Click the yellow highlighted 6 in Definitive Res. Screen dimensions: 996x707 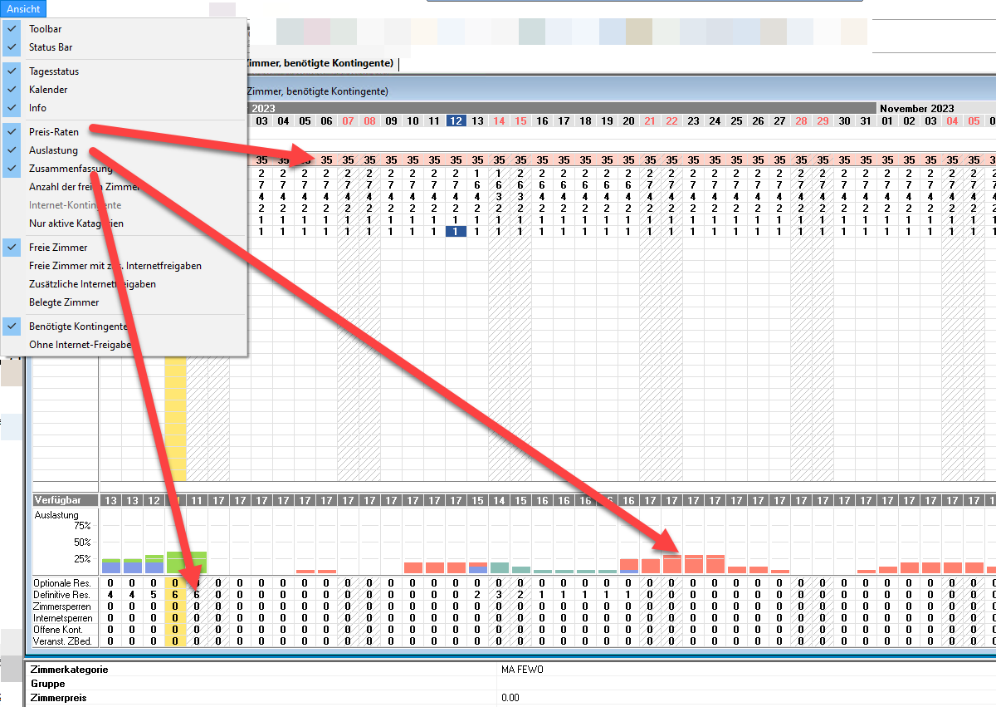(175, 595)
